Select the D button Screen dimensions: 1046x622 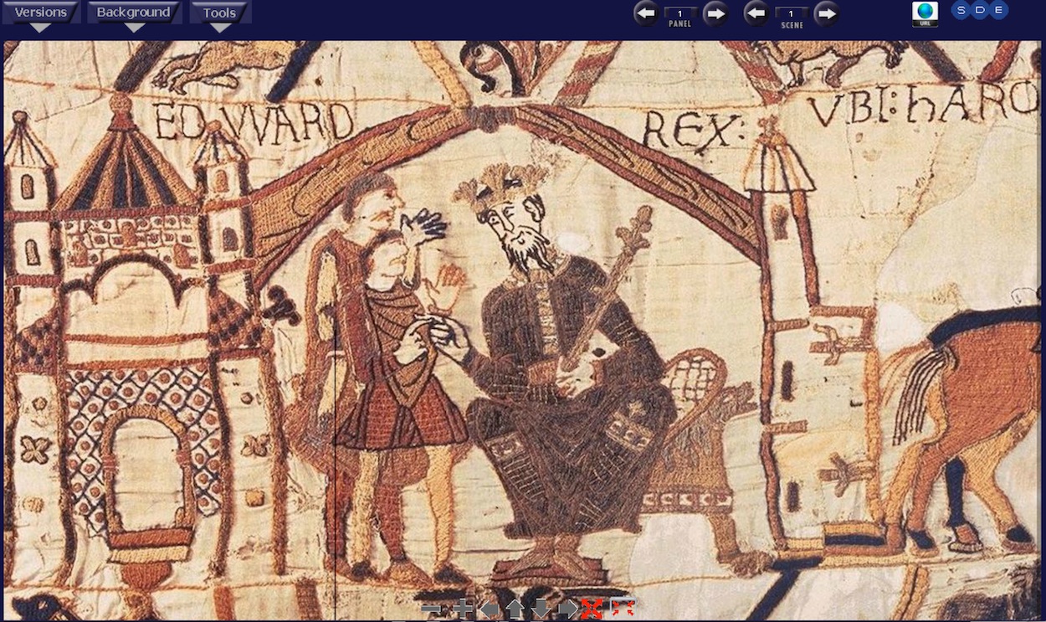[980, 10]
